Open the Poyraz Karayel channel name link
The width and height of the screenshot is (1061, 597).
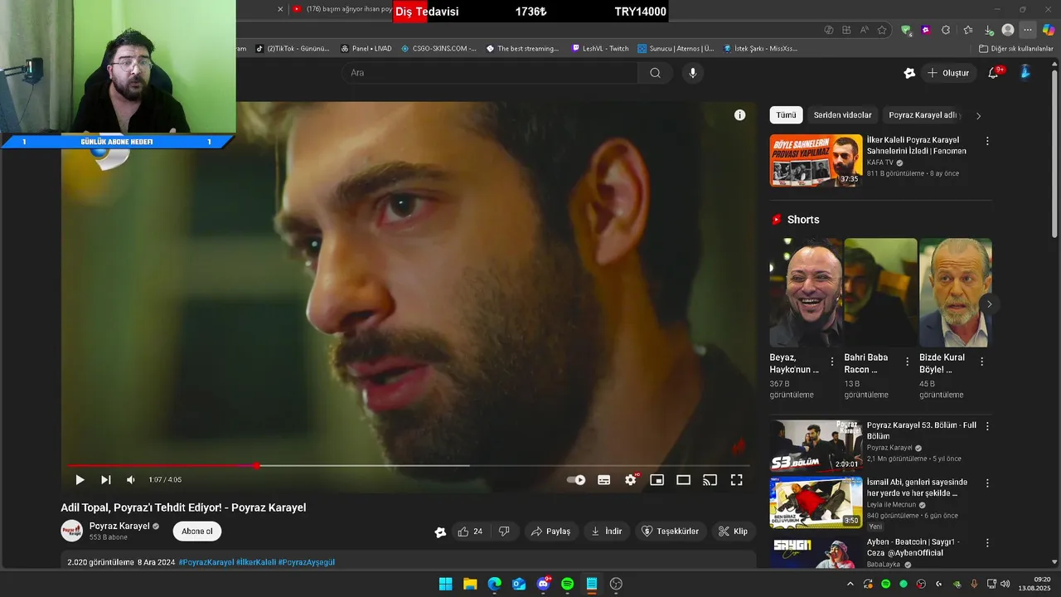pos(119,526)
